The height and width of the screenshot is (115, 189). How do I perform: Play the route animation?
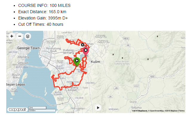click(98, 108)
